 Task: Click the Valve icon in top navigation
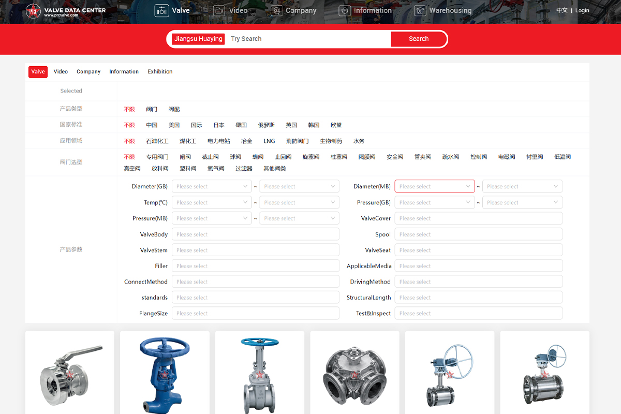(162, 10)
